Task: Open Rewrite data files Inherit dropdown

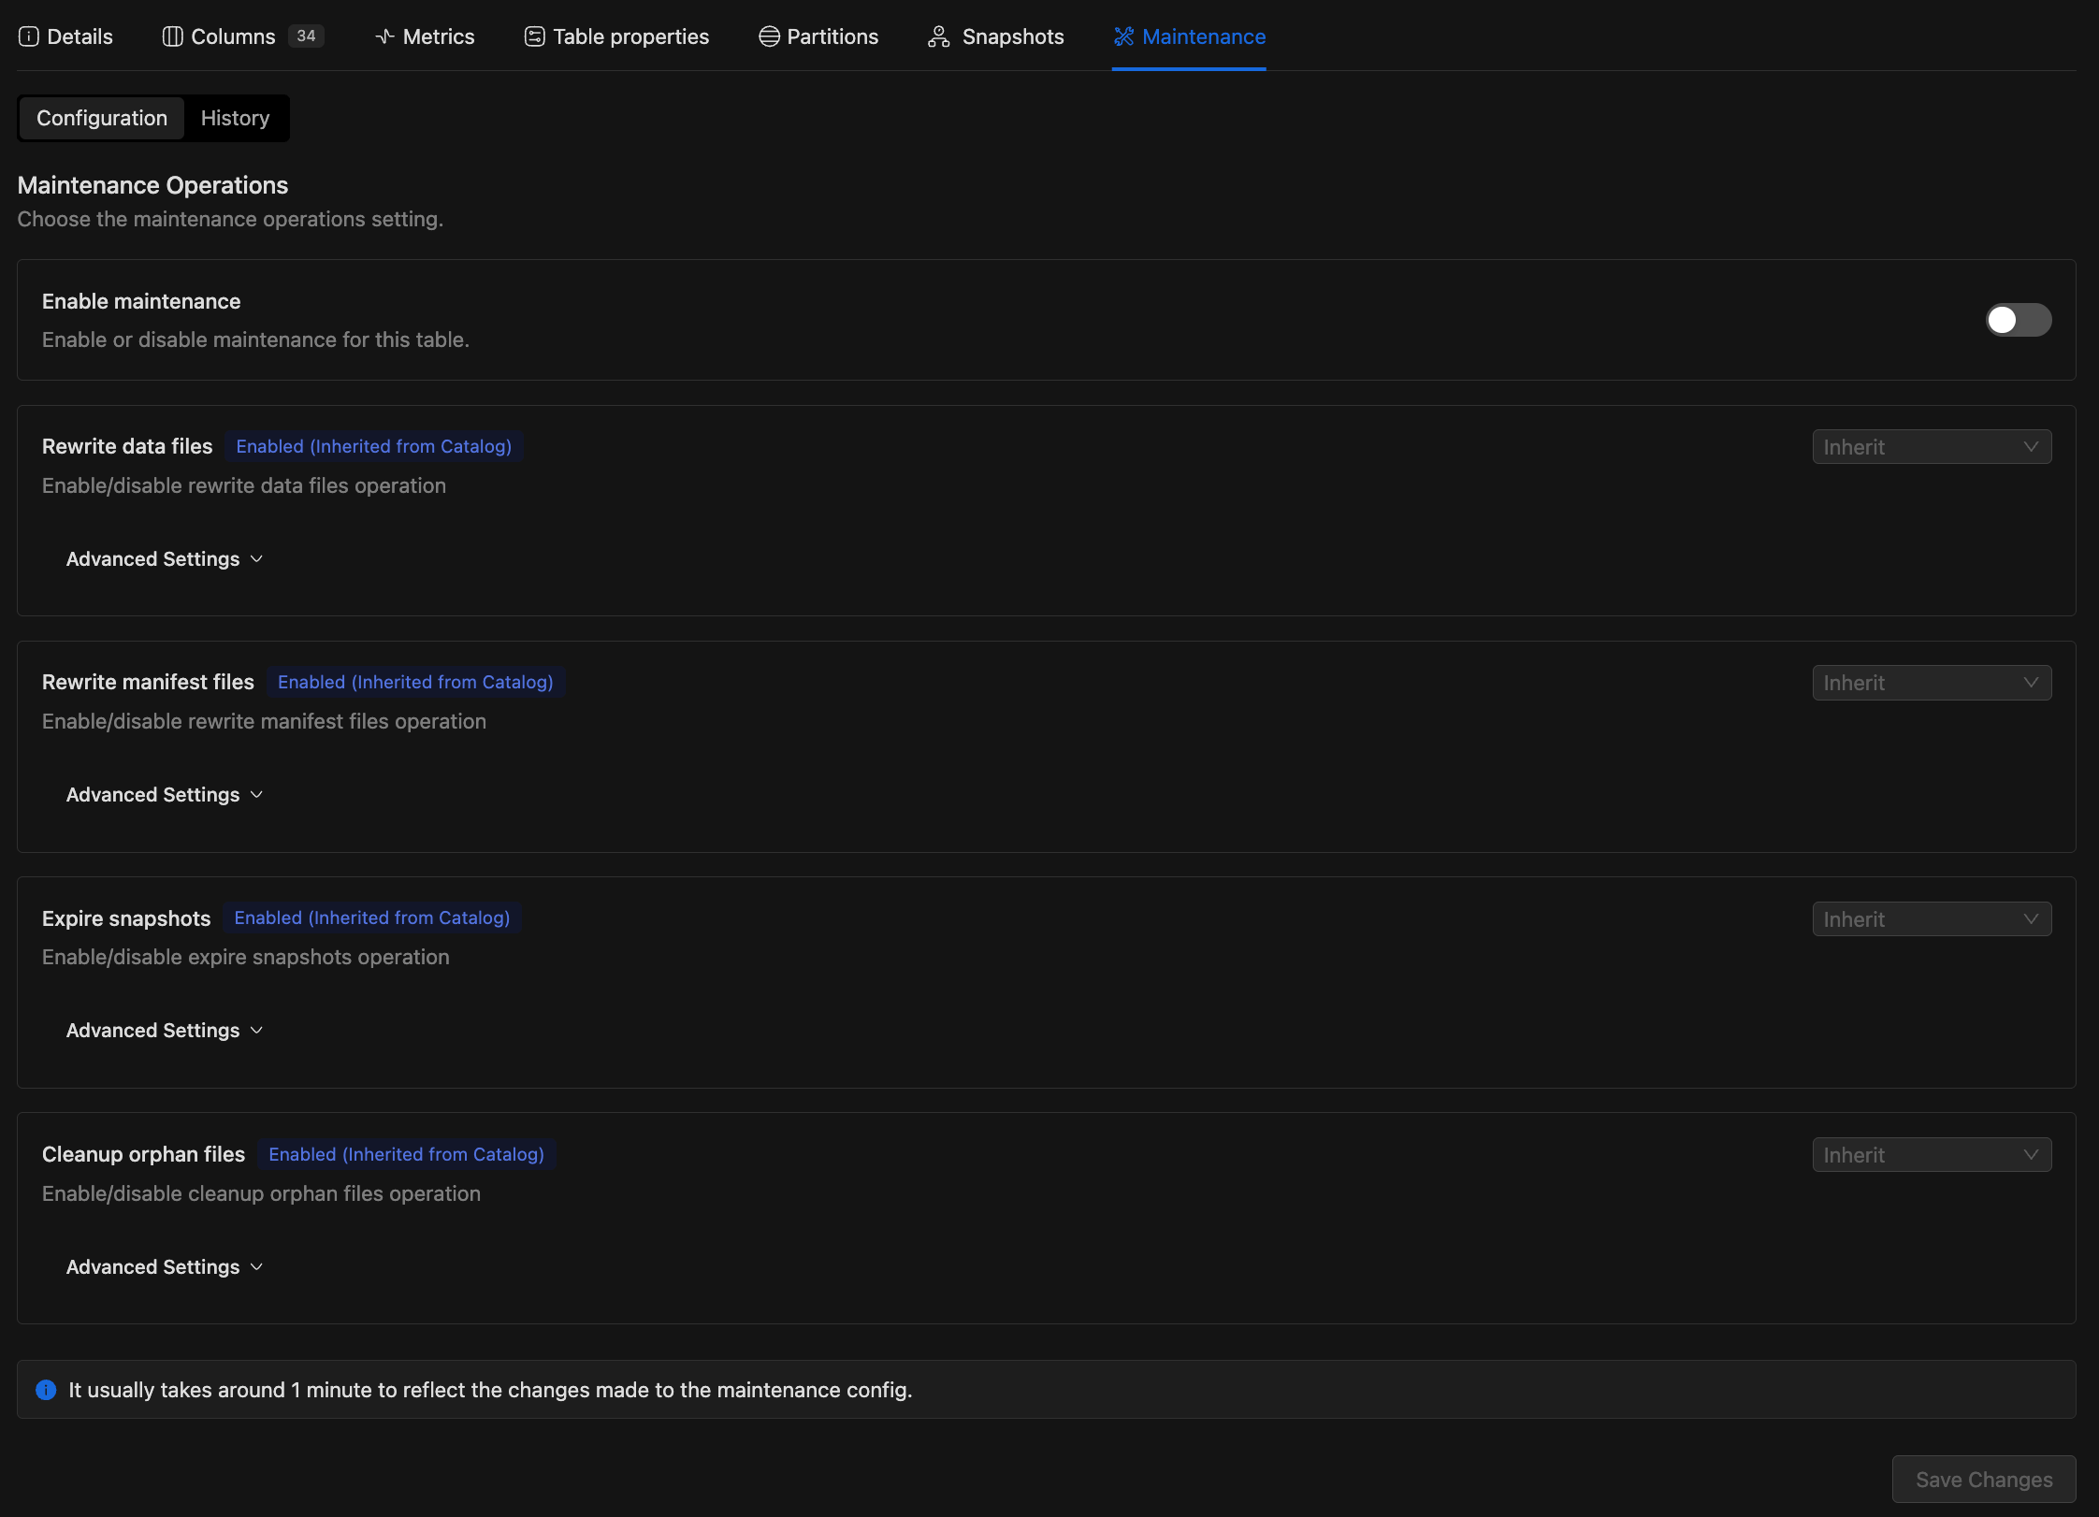Action: coord(1932,447)
